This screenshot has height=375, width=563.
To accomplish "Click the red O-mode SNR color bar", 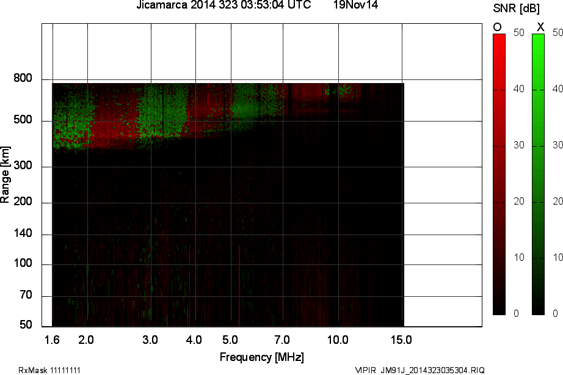I will click(x=499, y=175).
